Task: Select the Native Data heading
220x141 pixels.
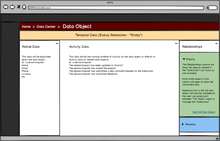Action: point(31,47)
